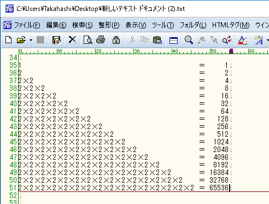Click Find Next downward search icon
This screenshot has width=269, height=204.
pyautogui.click(x=202, y=40)
